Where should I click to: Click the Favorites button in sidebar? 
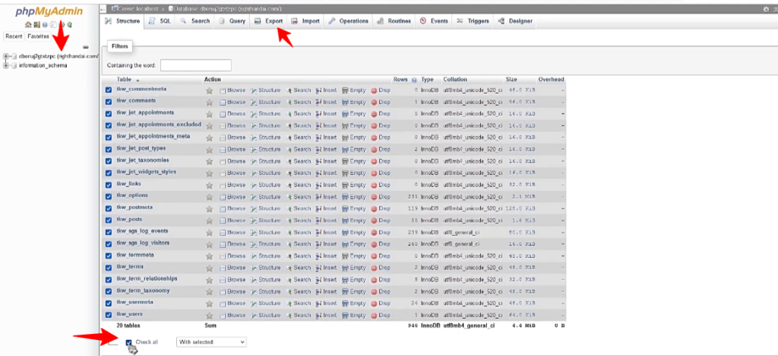pos(39,36)
